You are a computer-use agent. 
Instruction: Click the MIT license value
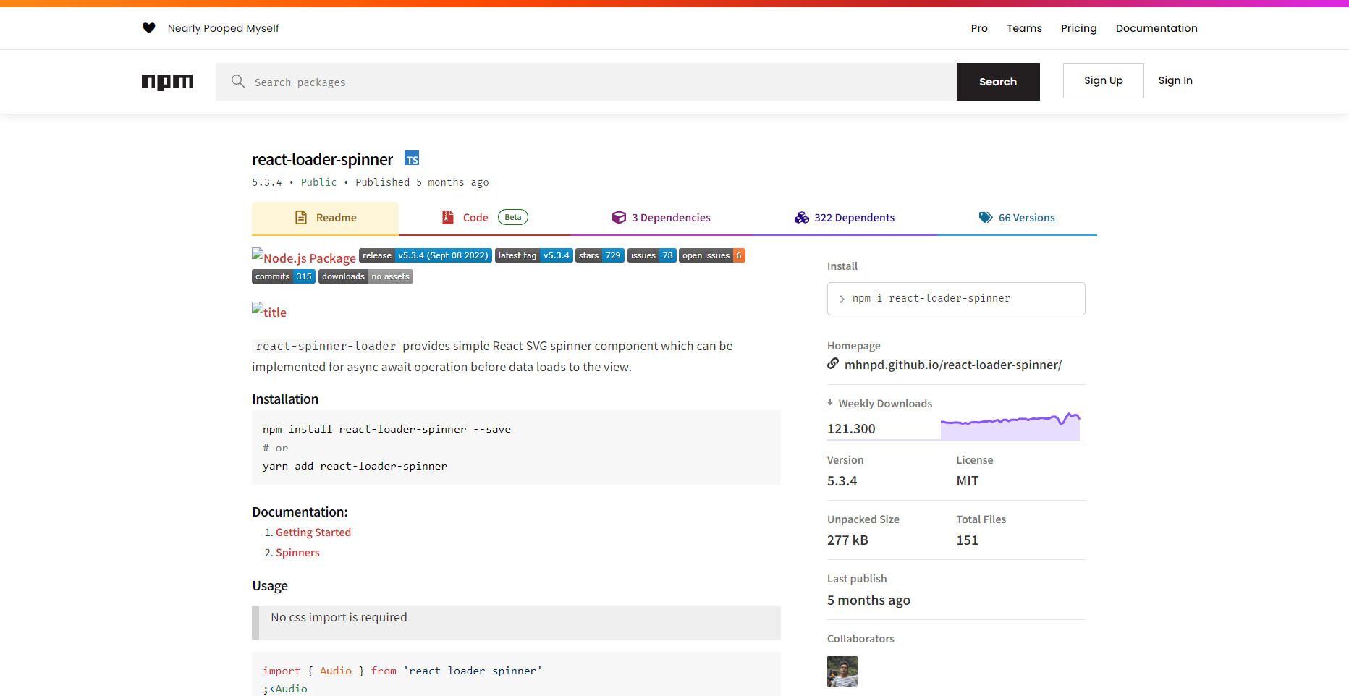pyautogui.click(x=968, y=481)
